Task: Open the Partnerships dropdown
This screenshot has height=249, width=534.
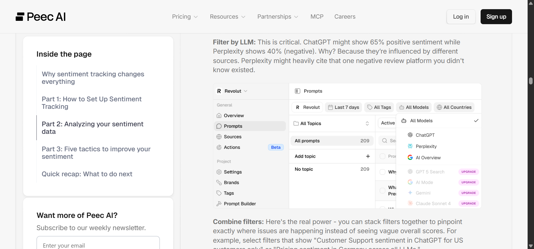Action: [x=278, y=17]
